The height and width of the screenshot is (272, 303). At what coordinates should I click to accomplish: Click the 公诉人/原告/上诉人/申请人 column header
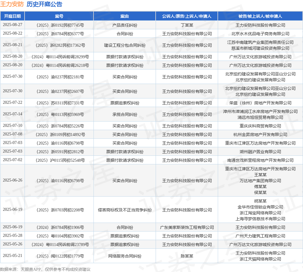click(x=187, y=16)
